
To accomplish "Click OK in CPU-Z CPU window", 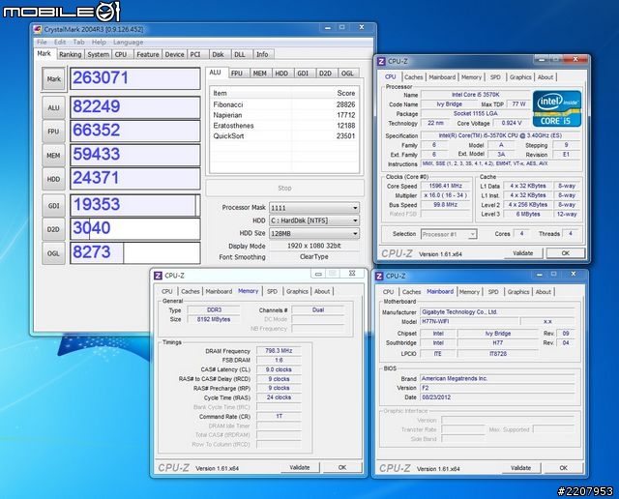I will click(x=565, y=253).
